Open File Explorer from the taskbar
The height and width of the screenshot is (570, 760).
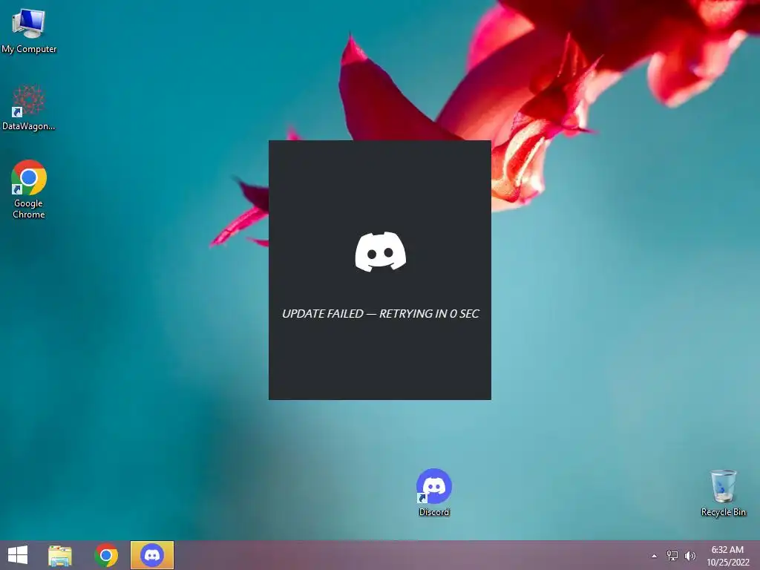(60, 555)
